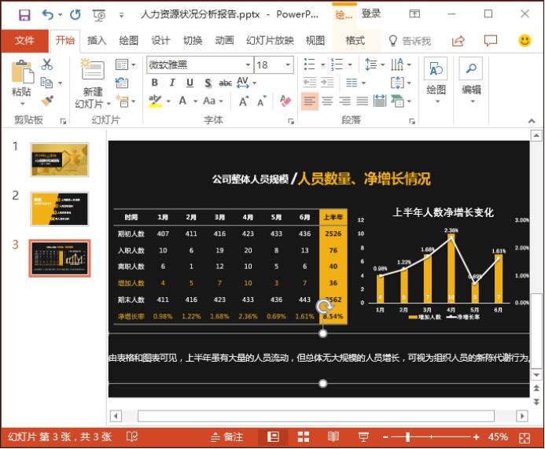Switch to the 幻灯片放映 tab
The image size is (545, 449).
pyautogui.click(x=270, y=41)
